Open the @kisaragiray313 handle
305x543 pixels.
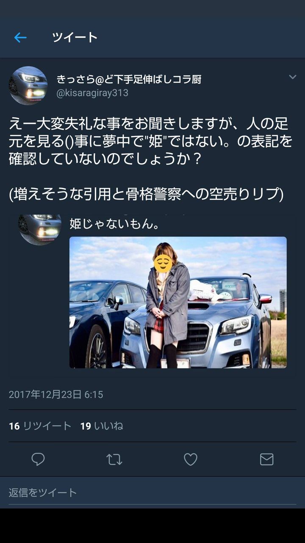click(x=92, y=93)
